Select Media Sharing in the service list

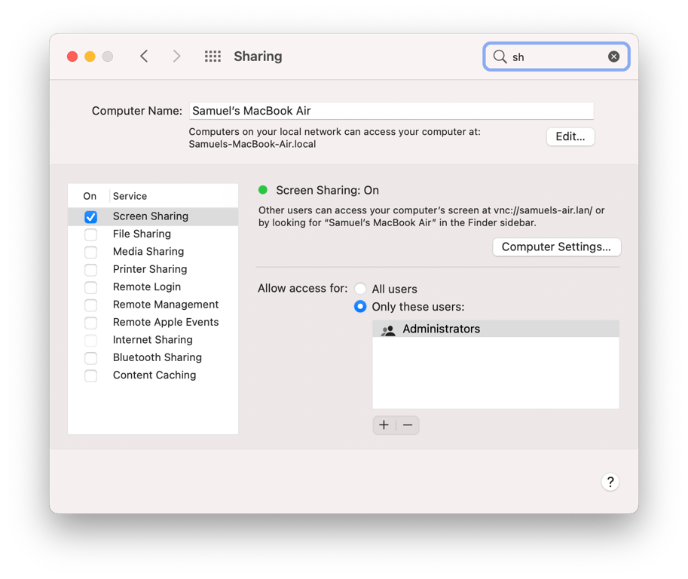click(148, 251)
